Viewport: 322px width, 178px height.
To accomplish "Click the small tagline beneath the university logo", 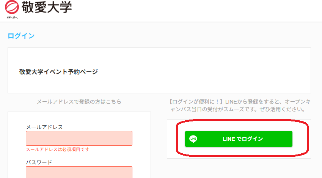I will point(12,17).
